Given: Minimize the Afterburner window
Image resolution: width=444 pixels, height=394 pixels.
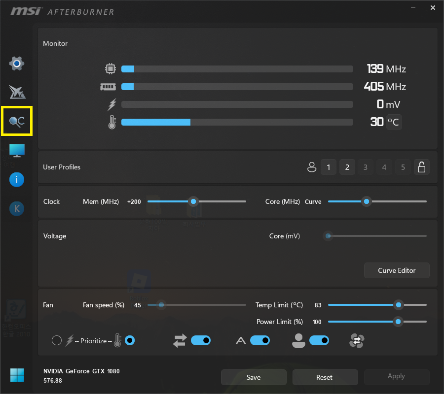Looking at the screenshot, I should [413, 7].
